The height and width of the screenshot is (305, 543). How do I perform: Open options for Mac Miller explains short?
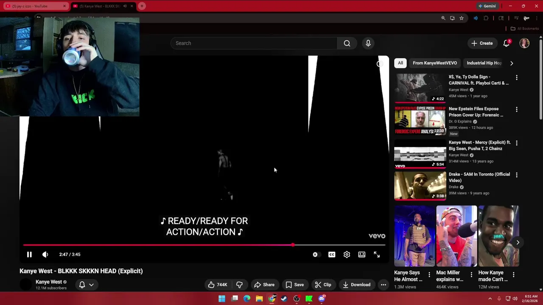pos(471,274)
